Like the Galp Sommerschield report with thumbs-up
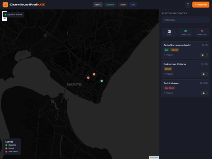This screenshot has height=159, width=212. point(204,55)
